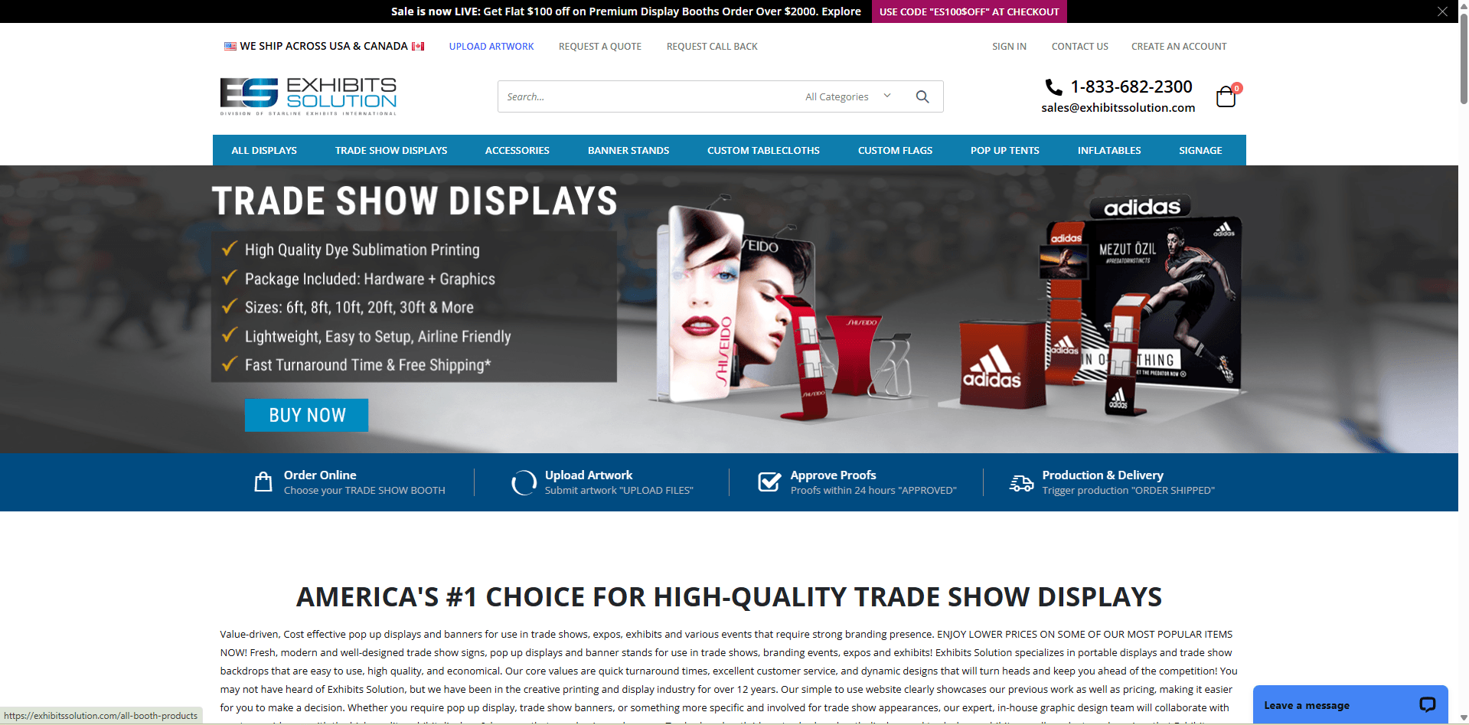Click the phone handset icon
Screen dimensions: 1469x725
pyautogui.click(x=1053, y=87)
